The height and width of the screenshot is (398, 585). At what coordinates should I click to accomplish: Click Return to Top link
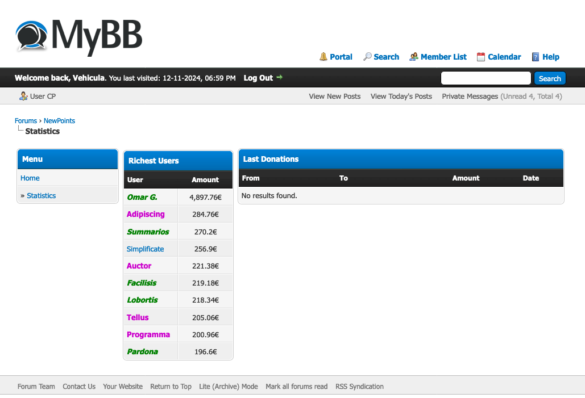click(171, 387)
